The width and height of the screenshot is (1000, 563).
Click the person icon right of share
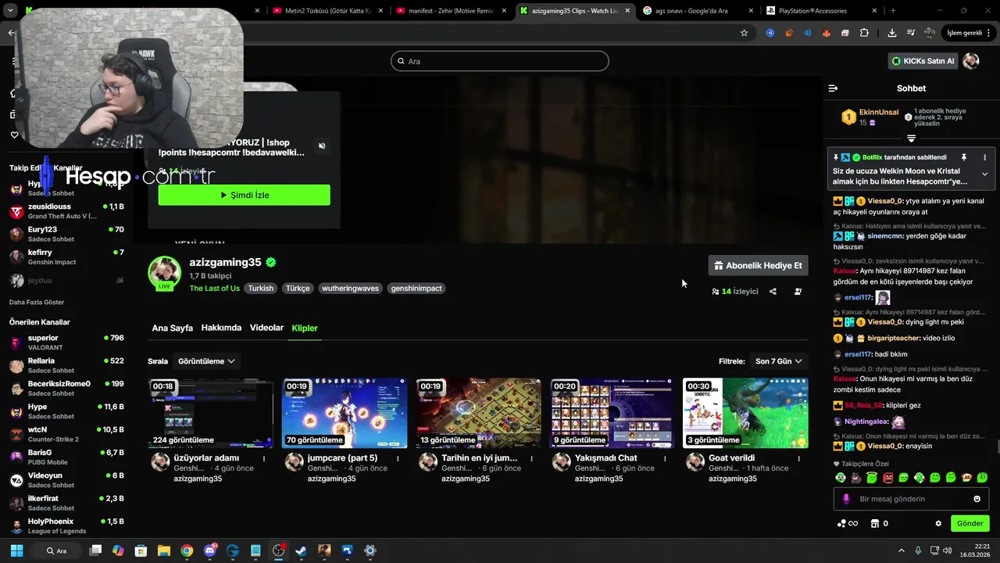(x=798, y=292)
